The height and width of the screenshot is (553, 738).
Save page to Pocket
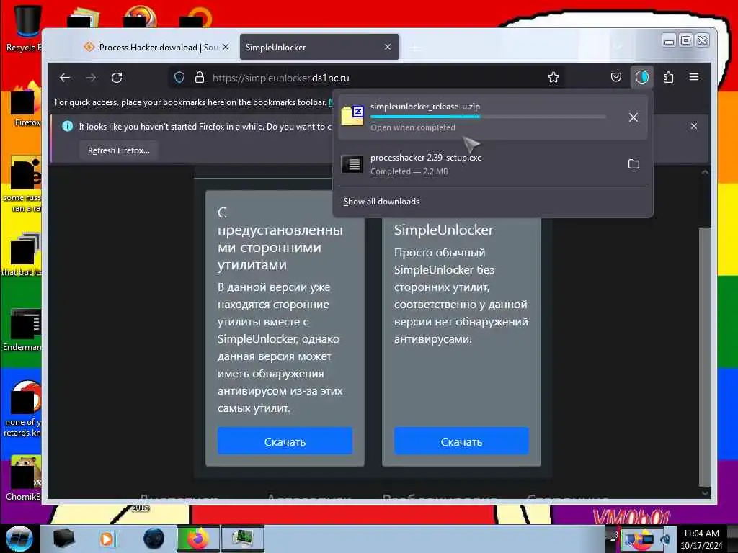pyautogui.click(x=615, y=77)
